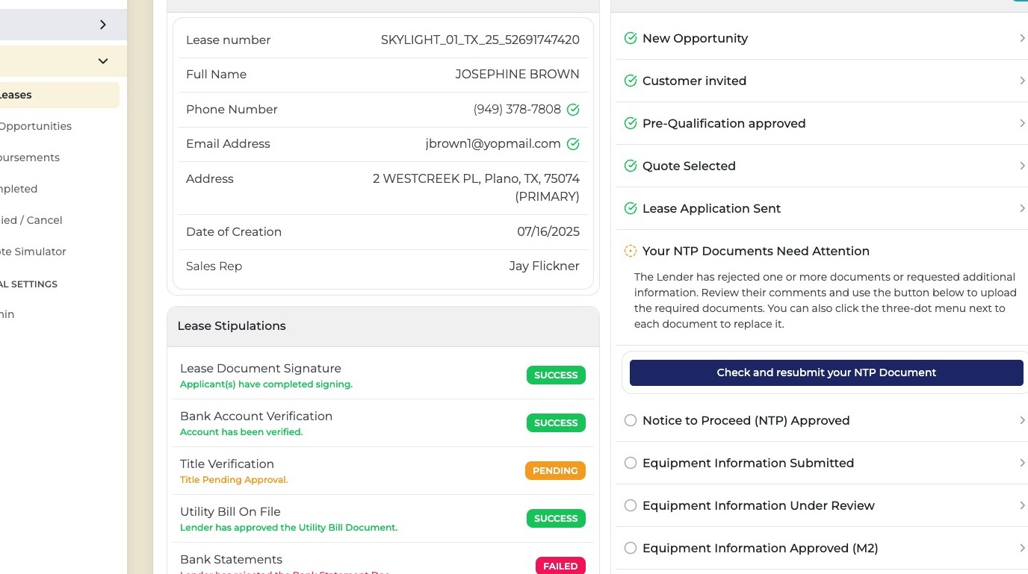Expand the Equipment Information Under Review chevron
The height and width of the screenshot is (574, 1028).
coord(1022,505)
